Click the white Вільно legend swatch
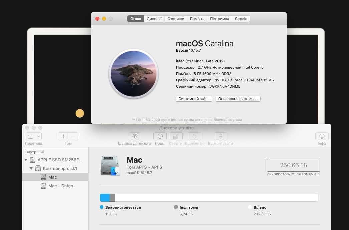Viewport: 349px width, 230px height. [x=250, y=207]
